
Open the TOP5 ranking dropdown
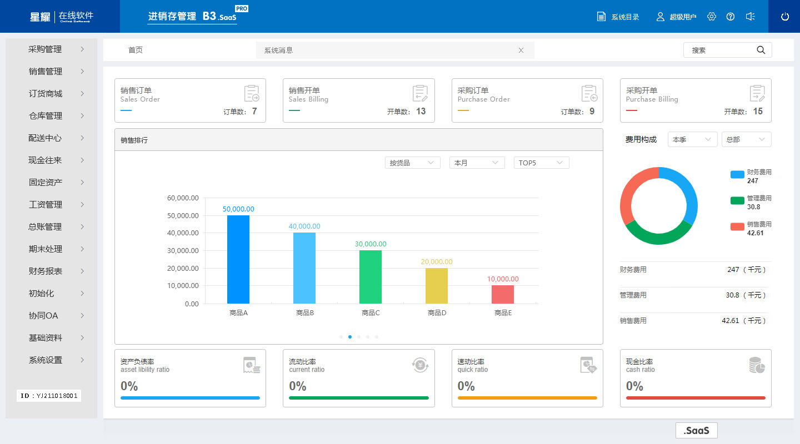(x=541, y=163)
